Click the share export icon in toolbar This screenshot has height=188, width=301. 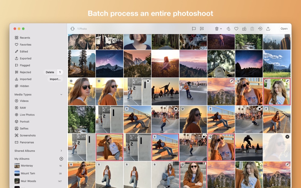pyautogui.click(x=268, y=29)
